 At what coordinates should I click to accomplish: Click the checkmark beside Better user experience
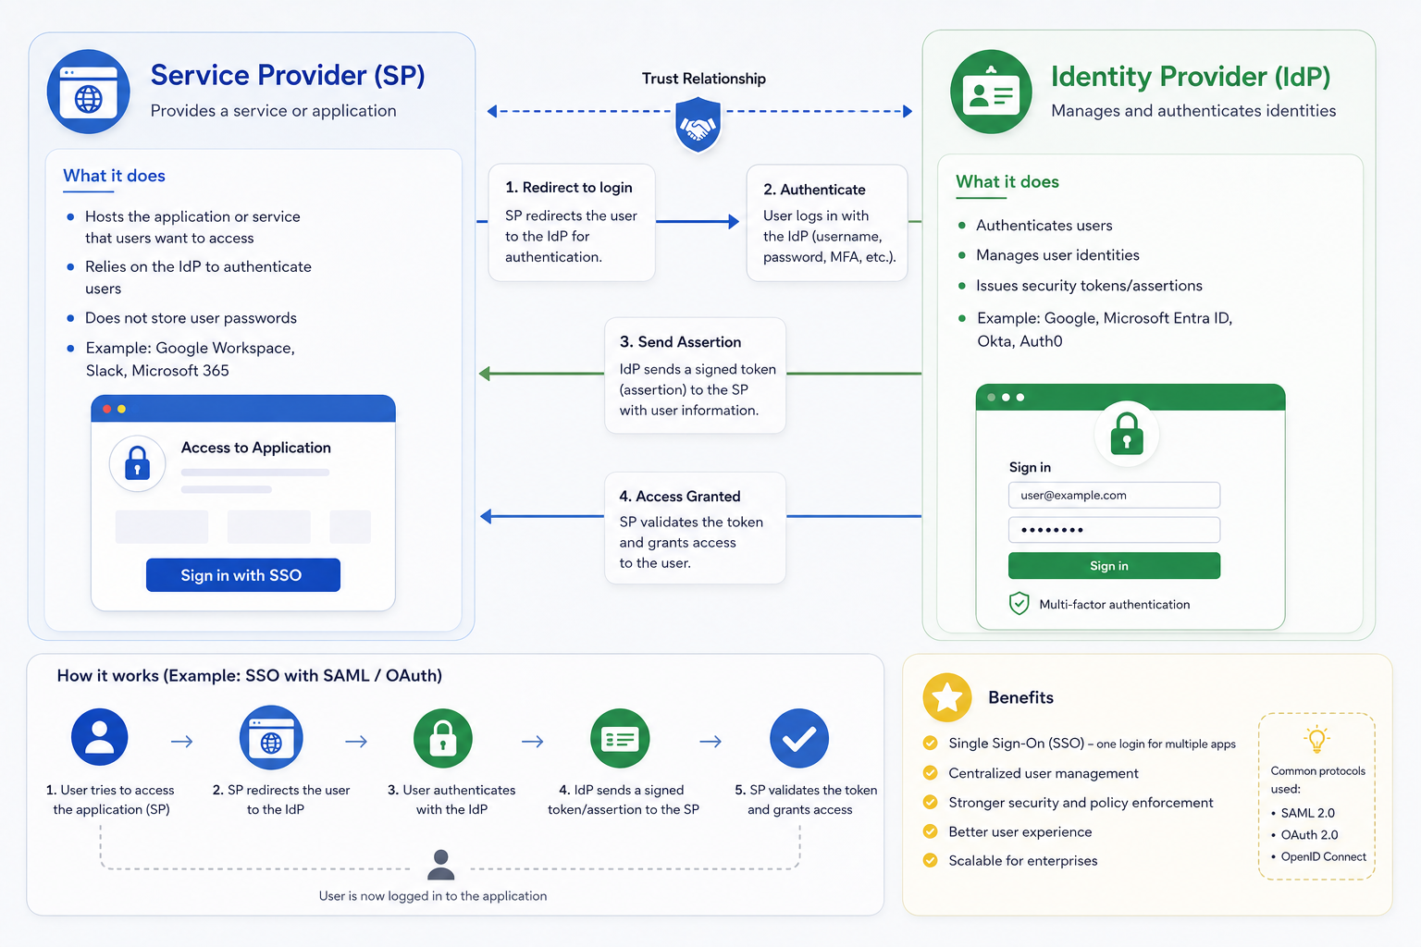point(930,831)
